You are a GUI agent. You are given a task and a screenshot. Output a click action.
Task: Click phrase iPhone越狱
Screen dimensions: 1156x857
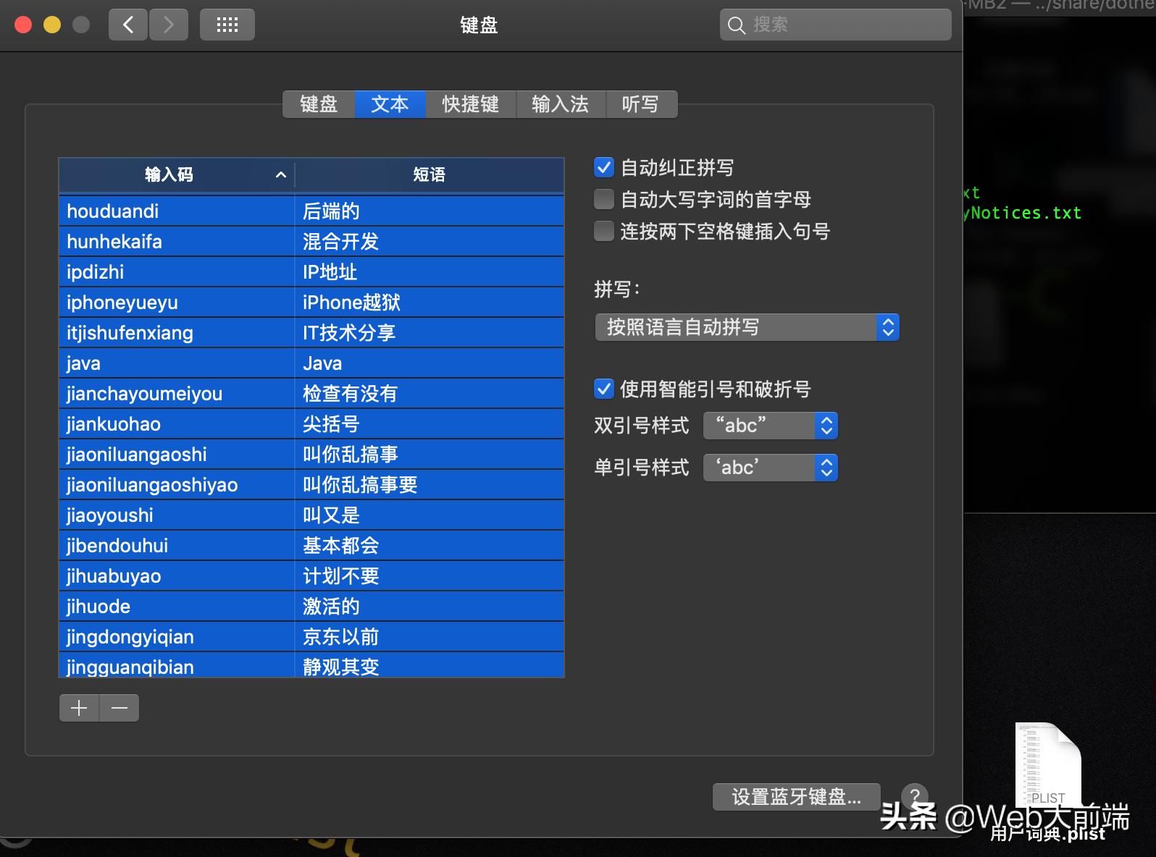pyautogui.click(x=351, y=303)
